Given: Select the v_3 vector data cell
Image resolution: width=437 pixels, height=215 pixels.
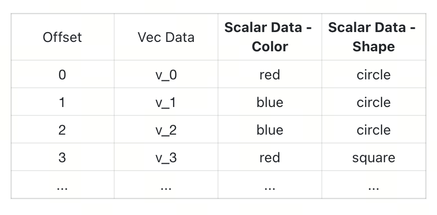Looking at the screenshot, I should tap(166, 157).
